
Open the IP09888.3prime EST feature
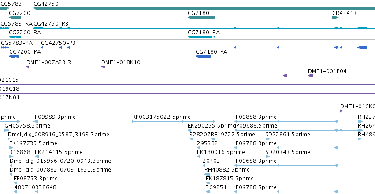click(x=286, y=121)
